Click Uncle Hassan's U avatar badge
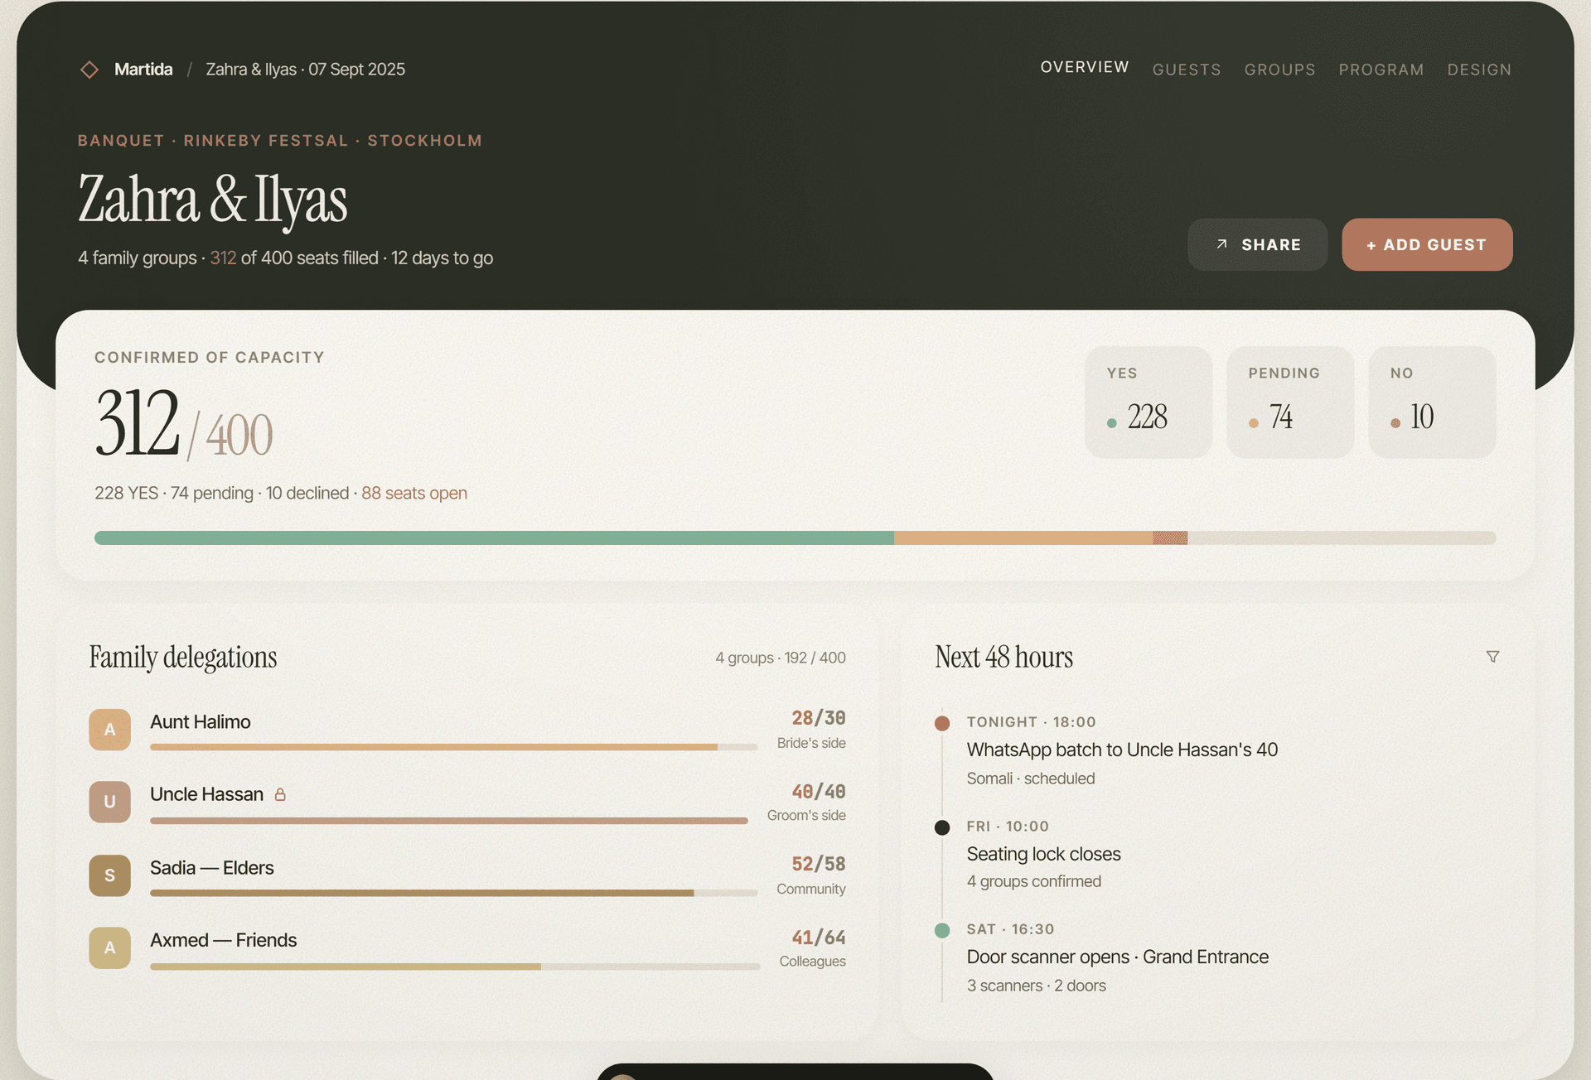 109,802
